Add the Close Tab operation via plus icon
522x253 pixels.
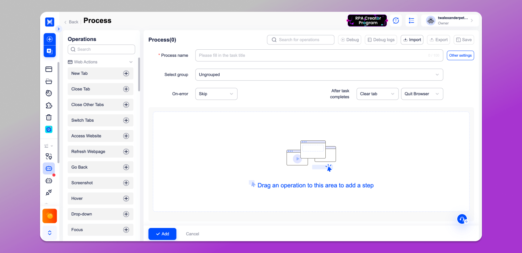point(126,89)
